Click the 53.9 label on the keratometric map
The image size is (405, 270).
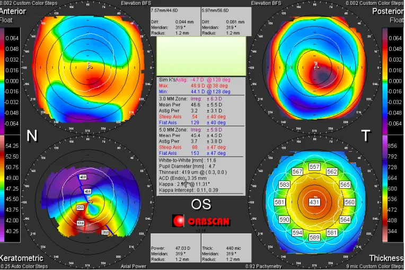pos(81,223)
